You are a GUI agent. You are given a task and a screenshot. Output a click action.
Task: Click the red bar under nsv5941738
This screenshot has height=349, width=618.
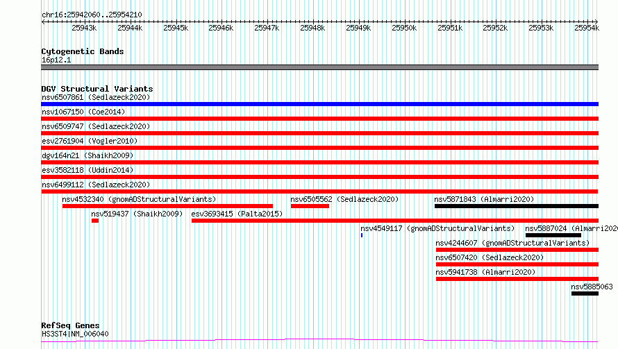[517, 279]
